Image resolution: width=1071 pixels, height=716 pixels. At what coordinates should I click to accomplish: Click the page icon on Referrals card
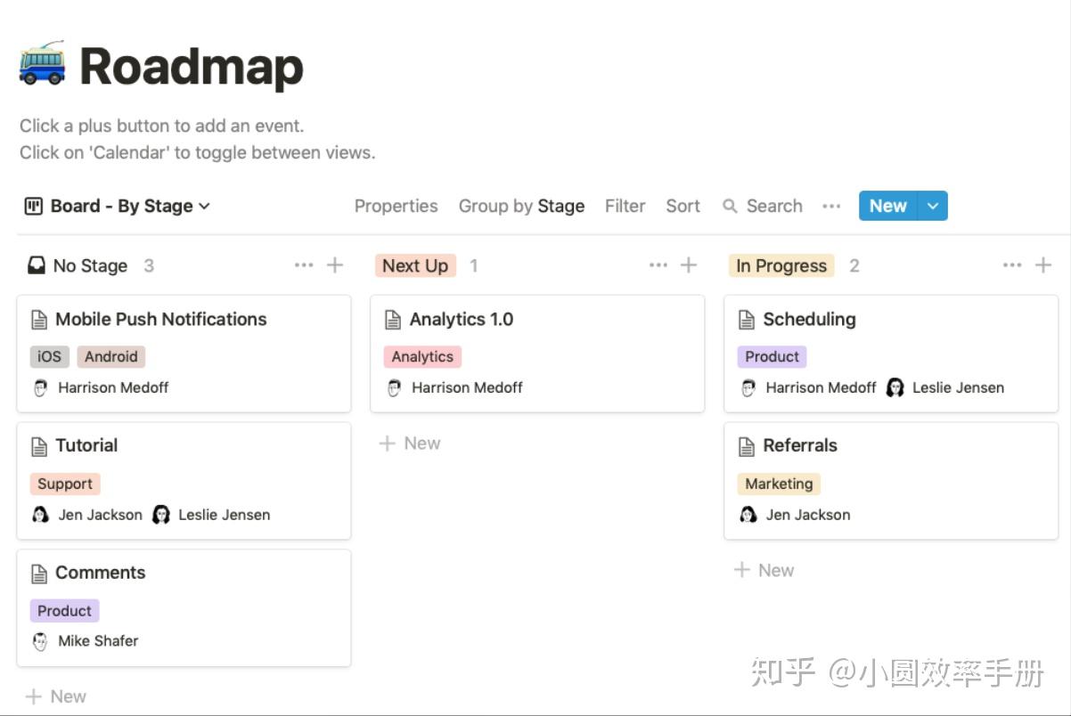[747, 446]
